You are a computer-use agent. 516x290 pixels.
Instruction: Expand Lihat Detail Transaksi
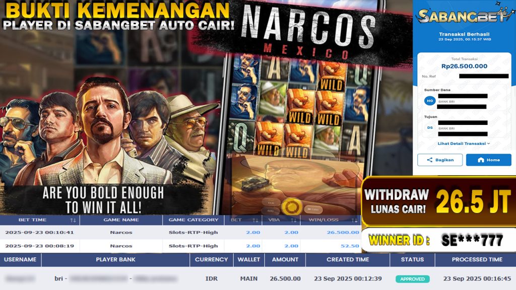464,143
